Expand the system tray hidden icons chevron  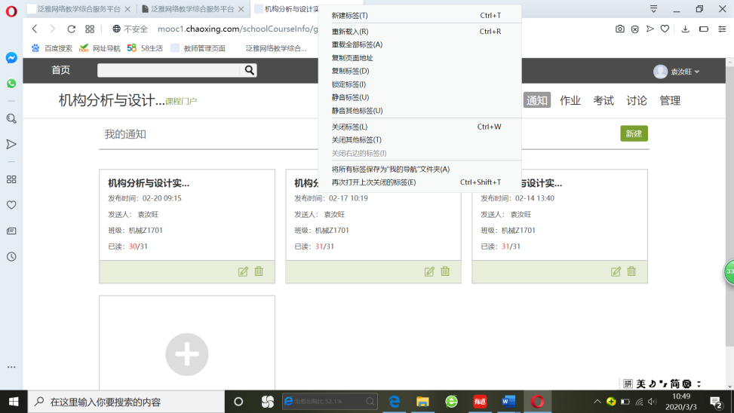[x=597, y=402]
